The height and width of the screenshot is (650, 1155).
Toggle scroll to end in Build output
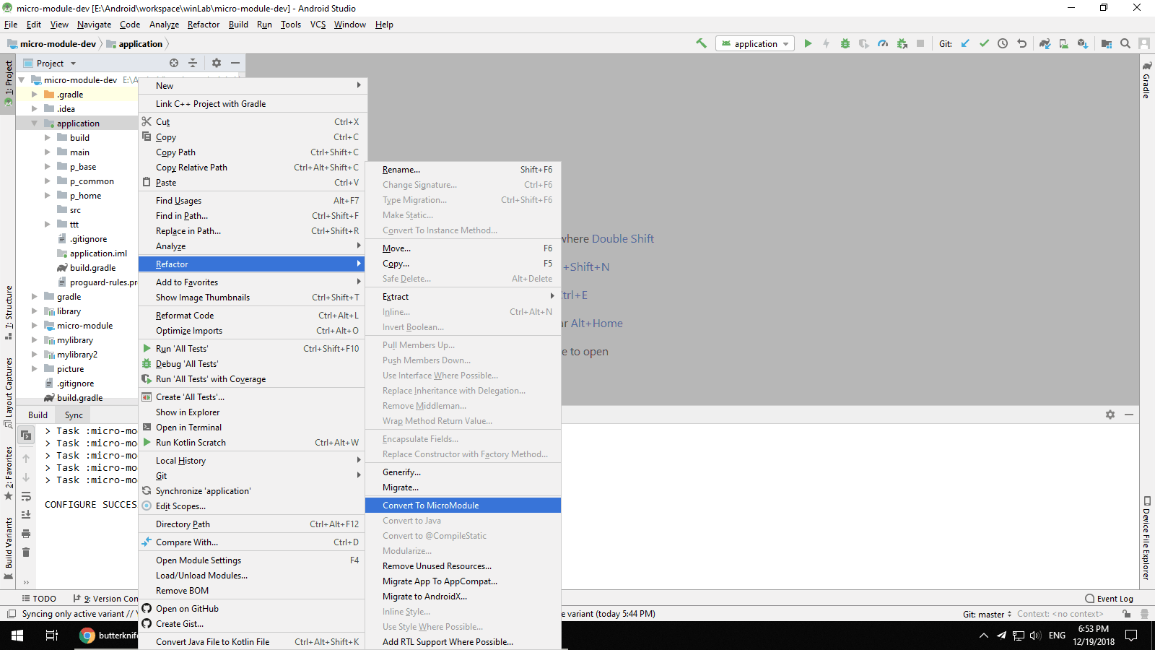[x=26, y=514]
